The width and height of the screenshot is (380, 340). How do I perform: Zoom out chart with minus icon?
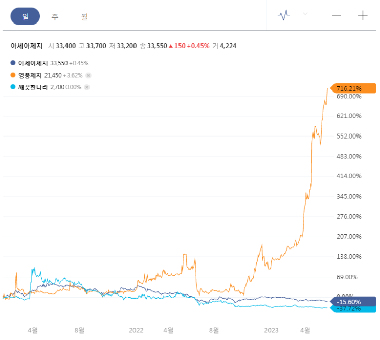tap(337, 15)
